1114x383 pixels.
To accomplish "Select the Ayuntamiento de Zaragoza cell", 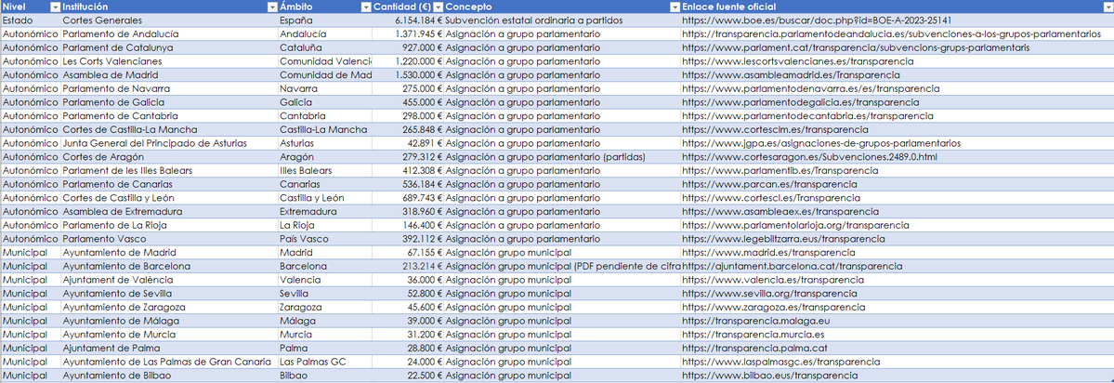I will click(x=170, y=307).
